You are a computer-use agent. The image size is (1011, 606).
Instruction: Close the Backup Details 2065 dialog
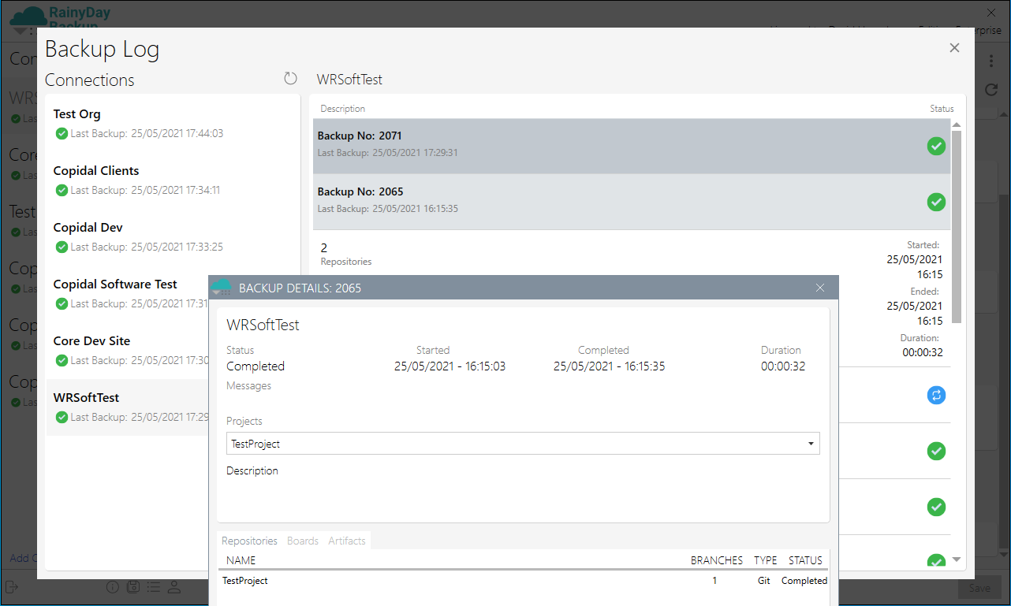pos(820,288)
